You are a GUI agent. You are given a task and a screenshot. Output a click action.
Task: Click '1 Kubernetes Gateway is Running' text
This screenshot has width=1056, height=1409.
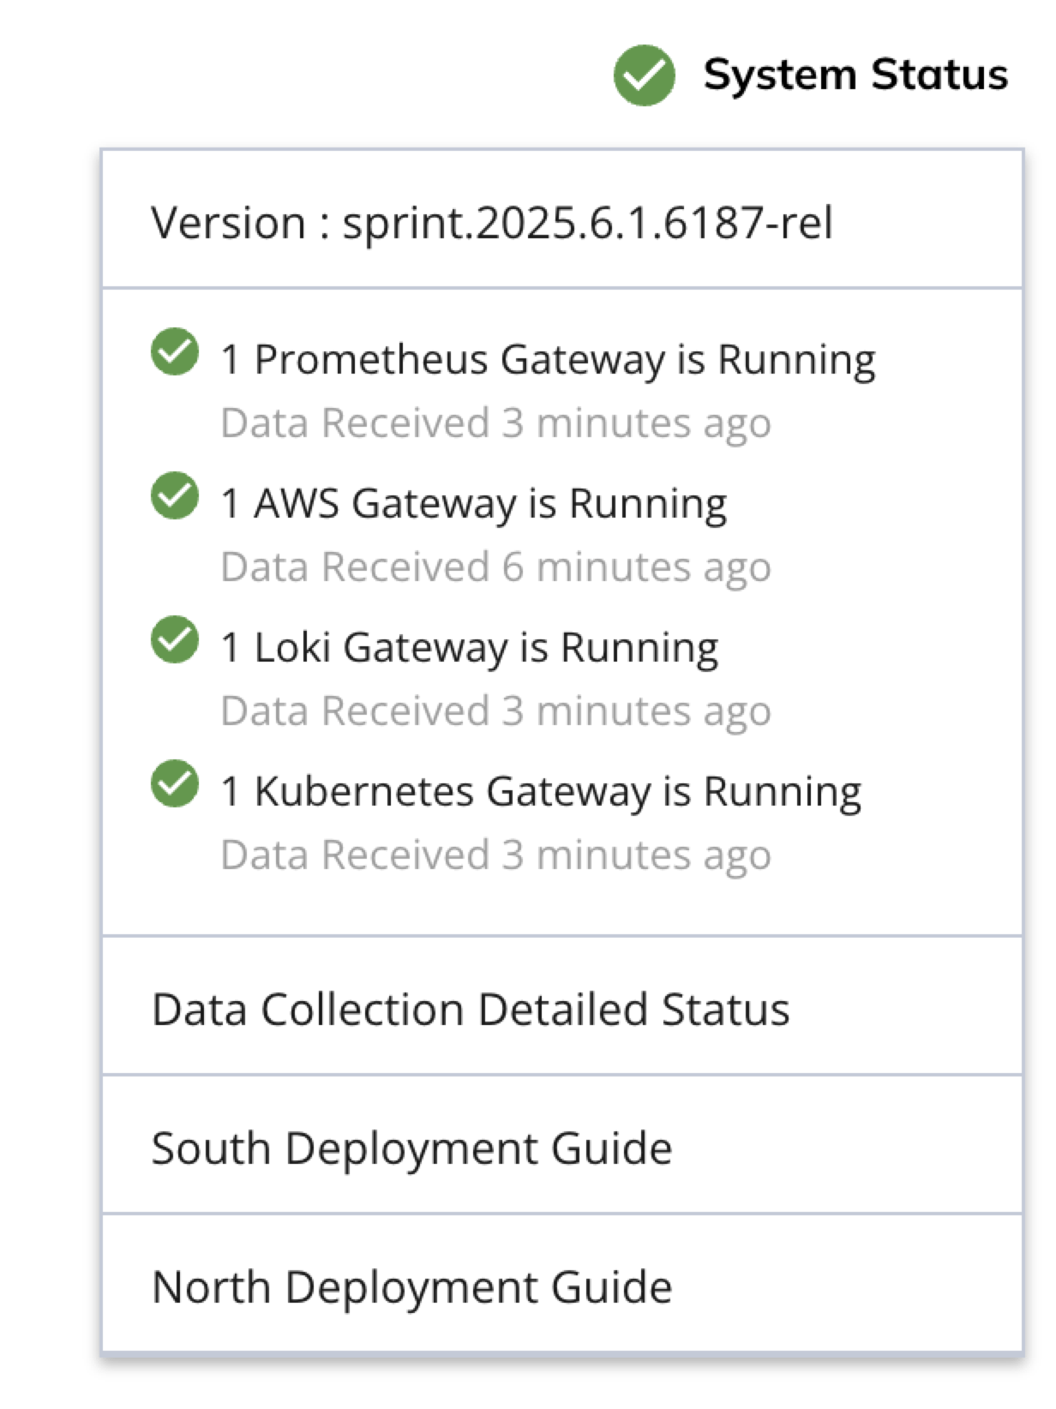click(541, 791)
